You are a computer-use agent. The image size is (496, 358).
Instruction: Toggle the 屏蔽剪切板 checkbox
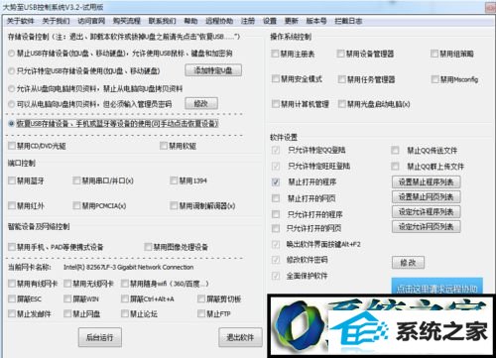(201, 298)
